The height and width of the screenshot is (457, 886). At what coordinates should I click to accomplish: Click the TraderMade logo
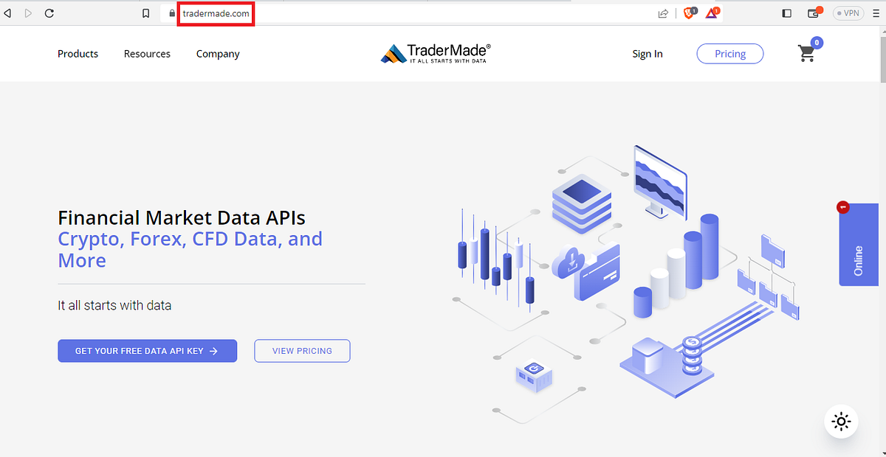pyautogui.click(x=436, y=53)
